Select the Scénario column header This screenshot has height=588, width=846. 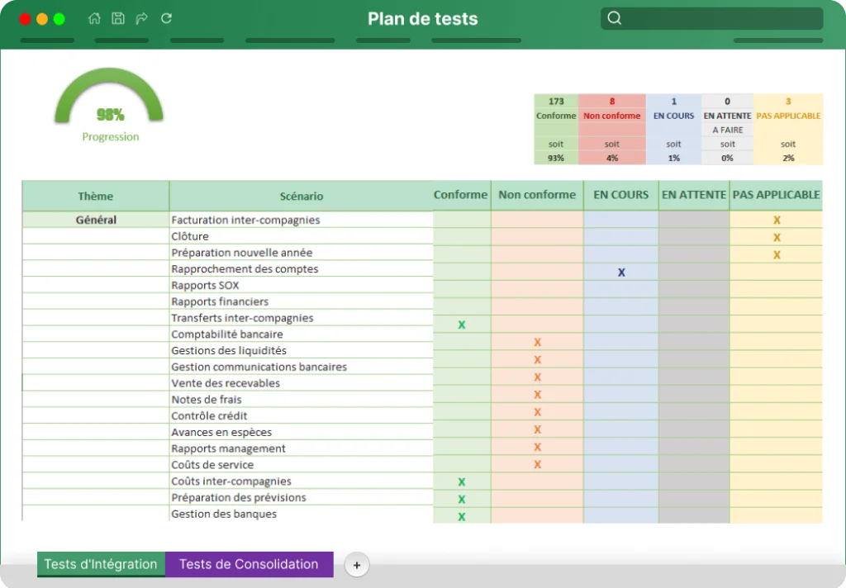pos(301,196)
